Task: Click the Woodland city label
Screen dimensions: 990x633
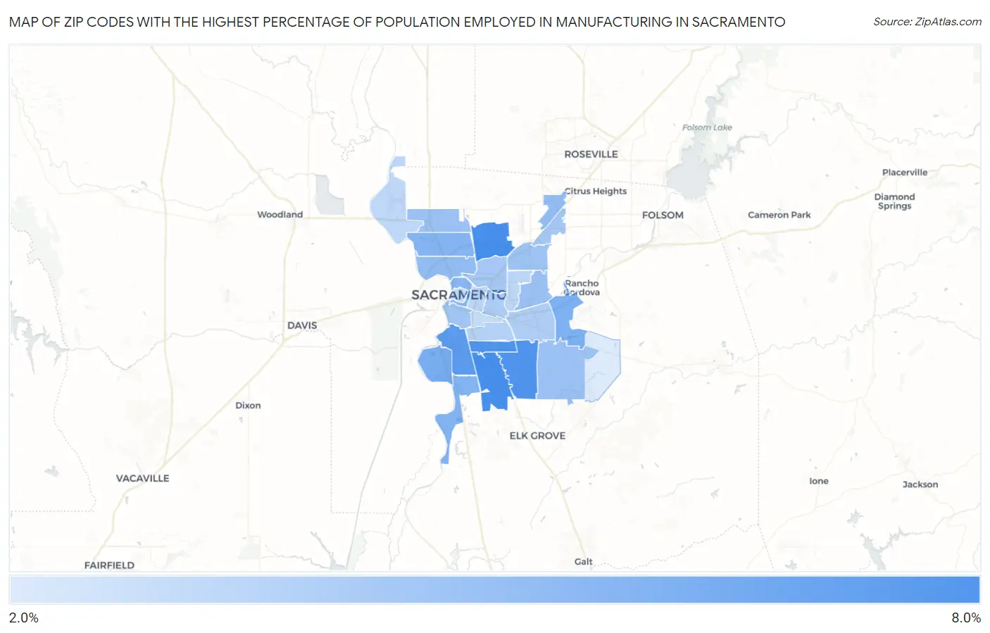Action: pos(280,214)
